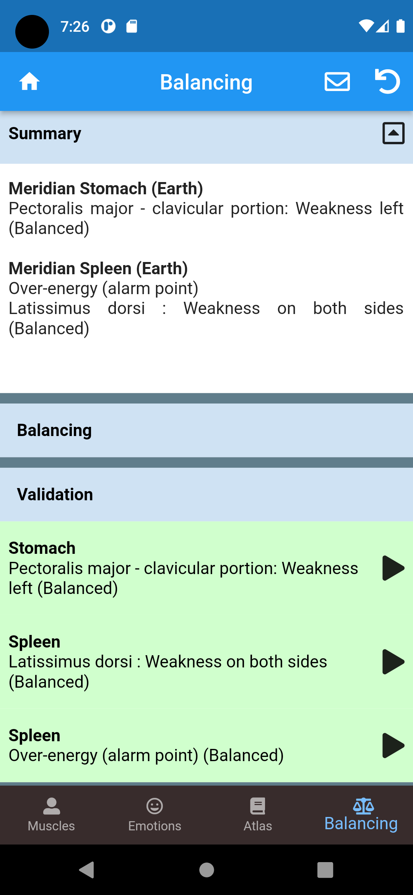Tap the Android back navigation button
The width and height of the screenshot is (413, 895).
[87, 870]
